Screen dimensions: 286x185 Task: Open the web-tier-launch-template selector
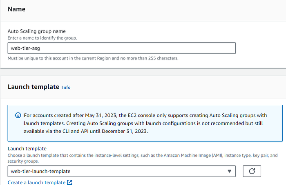click(121, 171)
